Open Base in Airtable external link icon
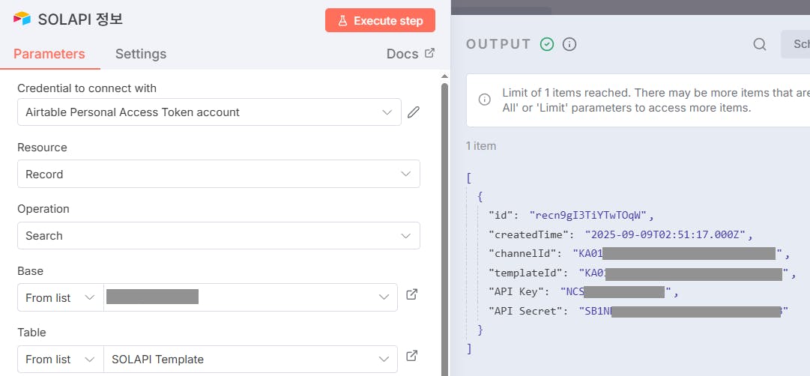This screenshot has width=810, height=376. click(411, 295)
